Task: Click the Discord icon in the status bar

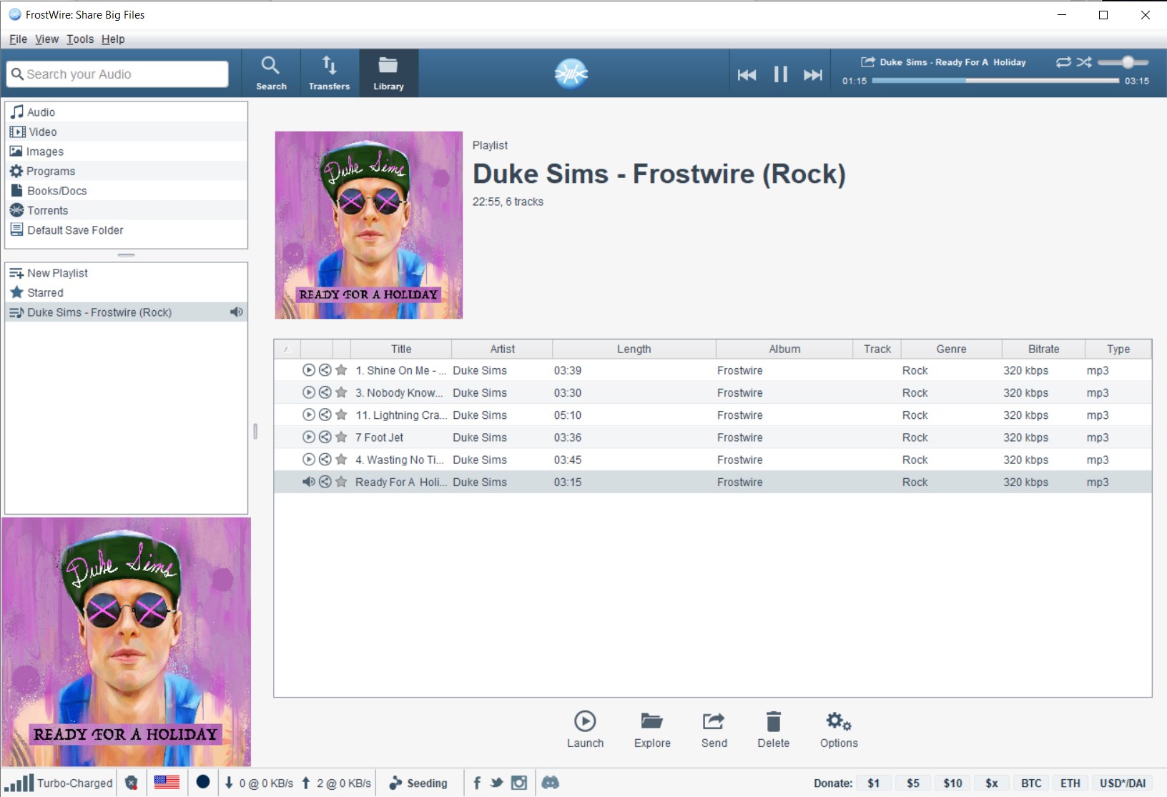Action: [551, 783]
